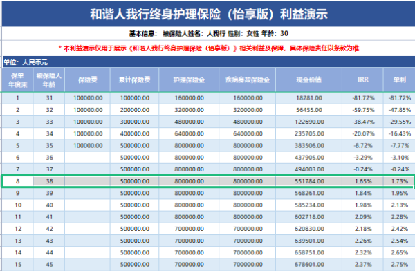The height and width of the screenshot is (271, 415).
Task: Click the 累计保险费 column header
Action: tap(134, 80)
